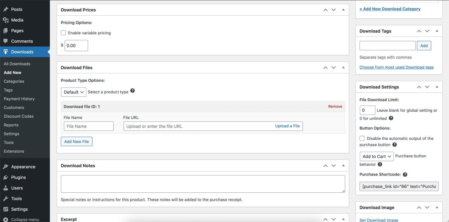
Task: Remove download file ID 1
Action: pos(335,106)
